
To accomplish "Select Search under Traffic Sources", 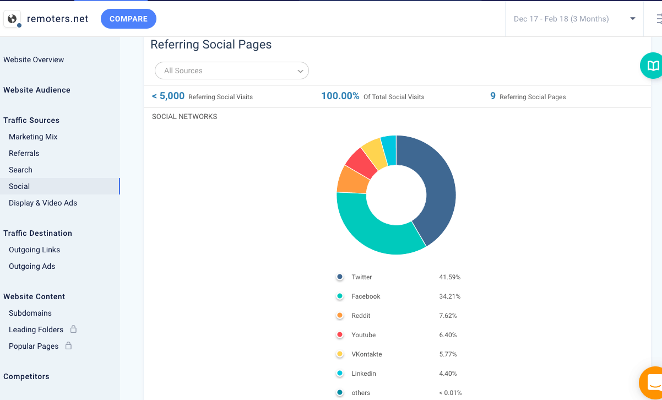I will [x=20, y=170].
